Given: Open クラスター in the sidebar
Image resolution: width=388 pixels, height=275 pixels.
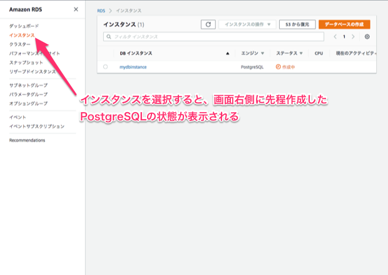Looking at the screenshot, I should [x=20, y=44].
